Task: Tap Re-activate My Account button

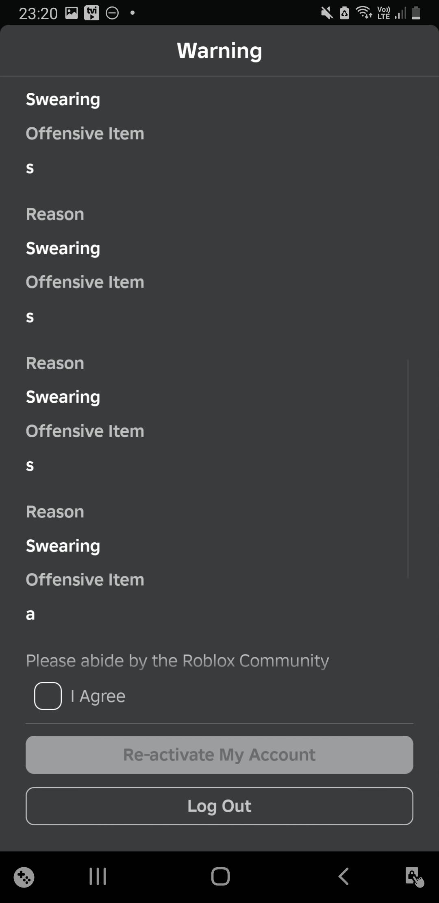Action: tap(219, 755)
